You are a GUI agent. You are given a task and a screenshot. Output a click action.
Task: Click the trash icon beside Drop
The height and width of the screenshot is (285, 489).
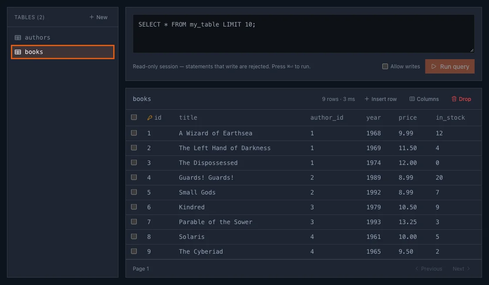[x=454, y=99]
